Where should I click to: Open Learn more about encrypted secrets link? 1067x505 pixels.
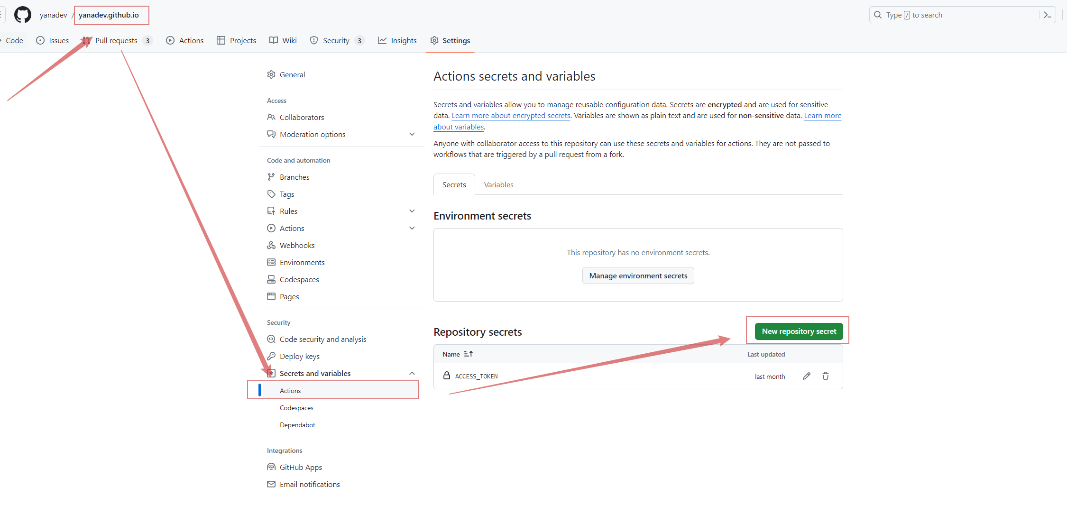[511, 115]
